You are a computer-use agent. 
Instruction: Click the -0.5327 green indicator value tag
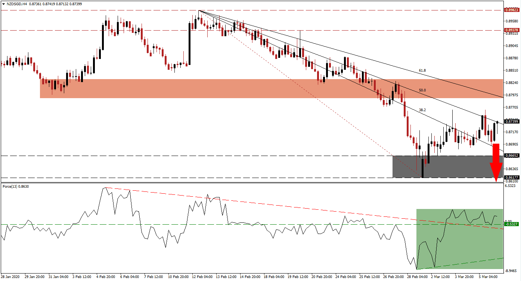(x=511, y=224)
